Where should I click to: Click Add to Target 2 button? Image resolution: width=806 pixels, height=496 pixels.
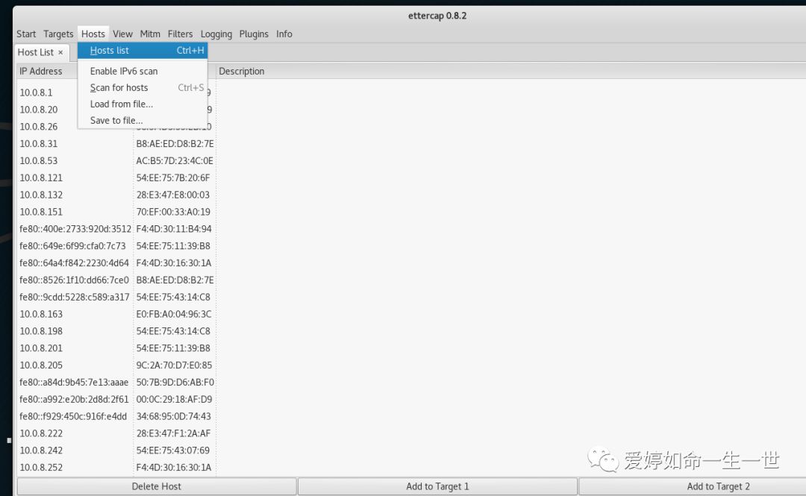tap(718, 486)
